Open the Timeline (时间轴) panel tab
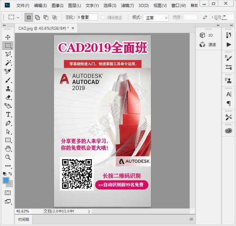The image size is (236, 226). 24,219
